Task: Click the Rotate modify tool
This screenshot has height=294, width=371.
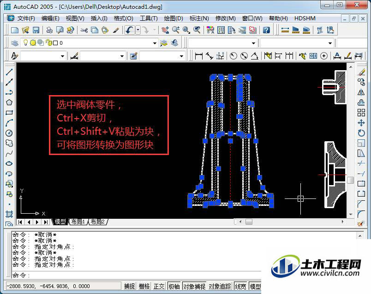Action: [361, 133]
